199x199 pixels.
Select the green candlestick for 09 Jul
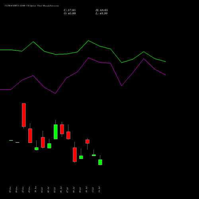tap(81, 157)
